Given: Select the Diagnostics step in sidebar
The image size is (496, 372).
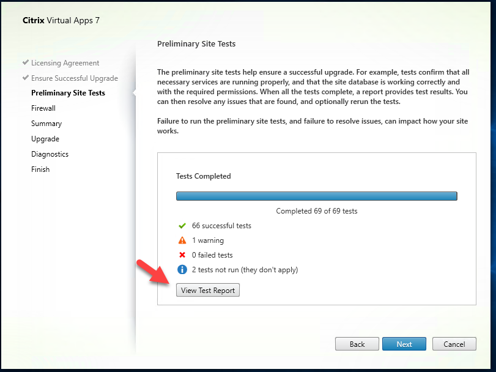Looking at the screenshot, I should 50,154.
